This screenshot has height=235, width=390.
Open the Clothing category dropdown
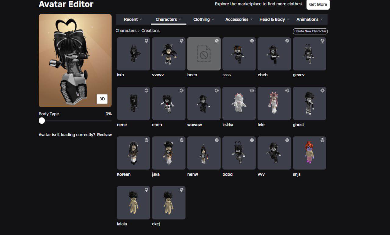(x=204, y=19)
